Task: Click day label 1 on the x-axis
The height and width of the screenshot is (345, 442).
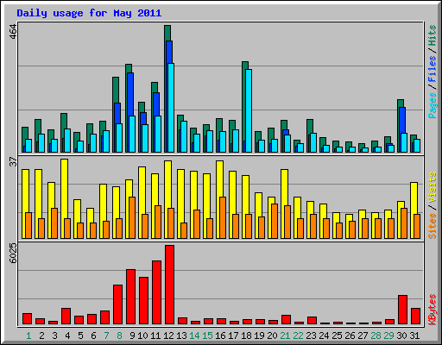Action: coord(28,336)
